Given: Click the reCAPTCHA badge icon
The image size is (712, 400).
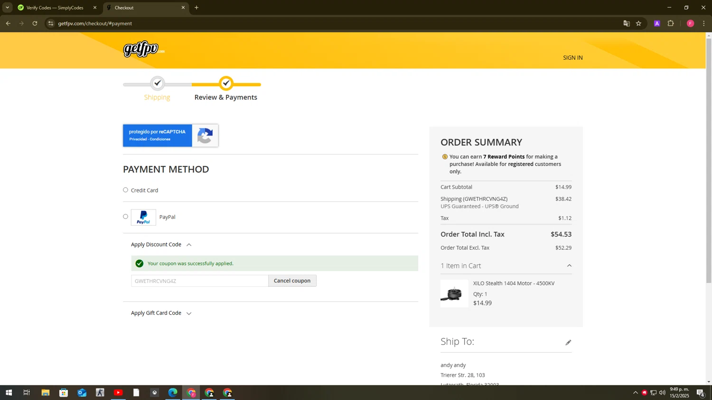Looking at the screenshot, I should 205,136.
